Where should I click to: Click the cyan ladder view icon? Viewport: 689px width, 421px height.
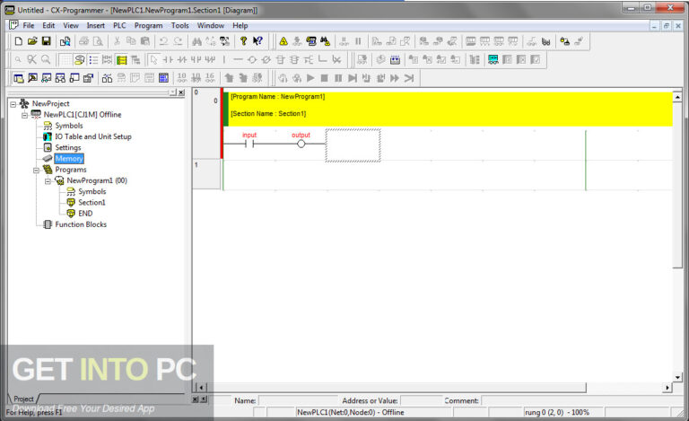pos(493,60)
